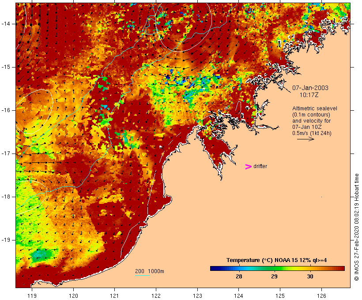Image resolution: width=362 pixels, height=300 pixels.
Task: Click the magenta drifter legend marker
Action: click(x=248, y=167)
